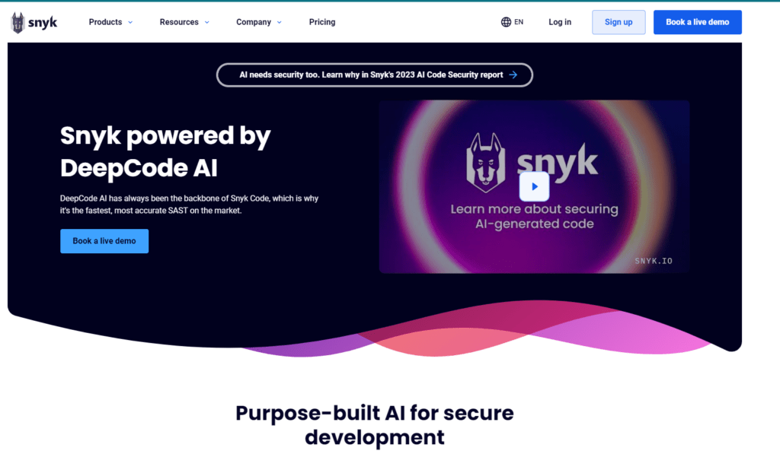Click hero Book a live demo button
The image size is (780, 454).
[104, 241]
